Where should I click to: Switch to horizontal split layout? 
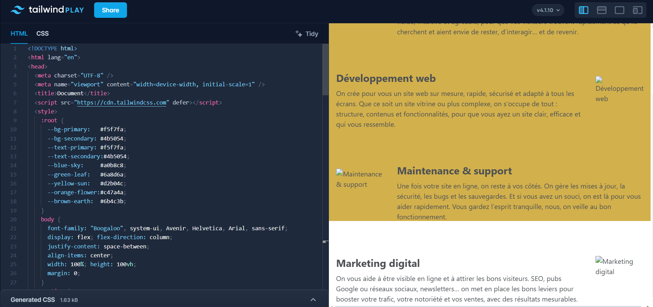[602, 10]
